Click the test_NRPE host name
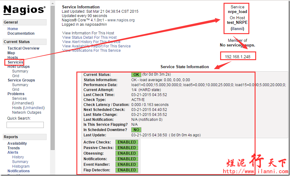This screenshot has width=290, height=176. click(x=237, y=23)
